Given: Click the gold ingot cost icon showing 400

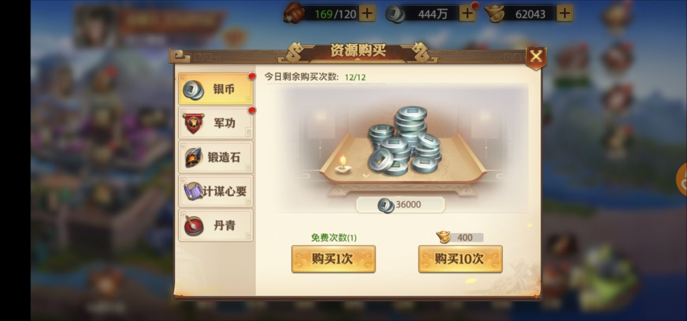Looking at the screenshot, I should (443, 237).
